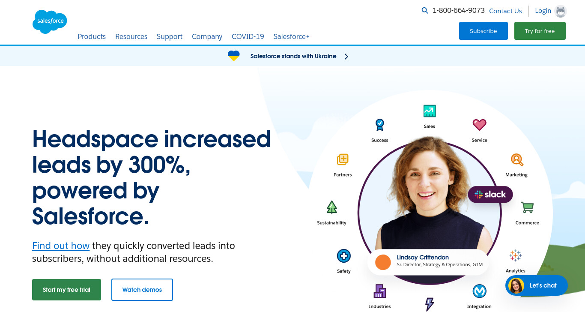The height and width of the screenshot is (312, 585).
Task: Select the Safety plus icon
Action: coord(343,256)
